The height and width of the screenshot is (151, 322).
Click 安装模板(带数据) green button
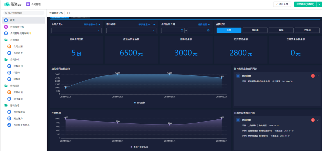(x=306, y=4)
